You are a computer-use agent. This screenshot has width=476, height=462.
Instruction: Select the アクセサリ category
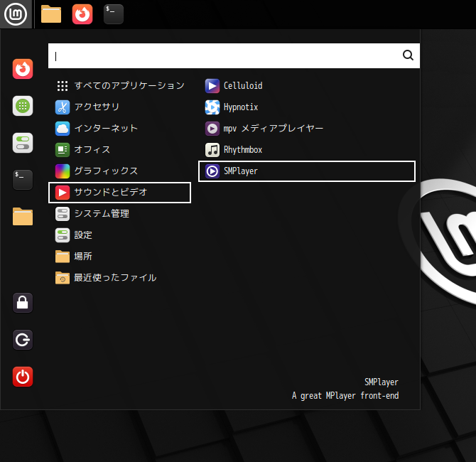pos(119,107)
